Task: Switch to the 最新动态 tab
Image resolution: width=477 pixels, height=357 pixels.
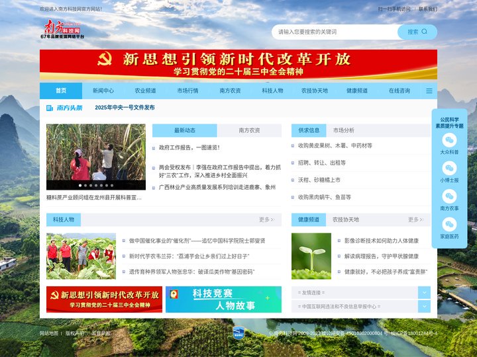Action: 185,130
